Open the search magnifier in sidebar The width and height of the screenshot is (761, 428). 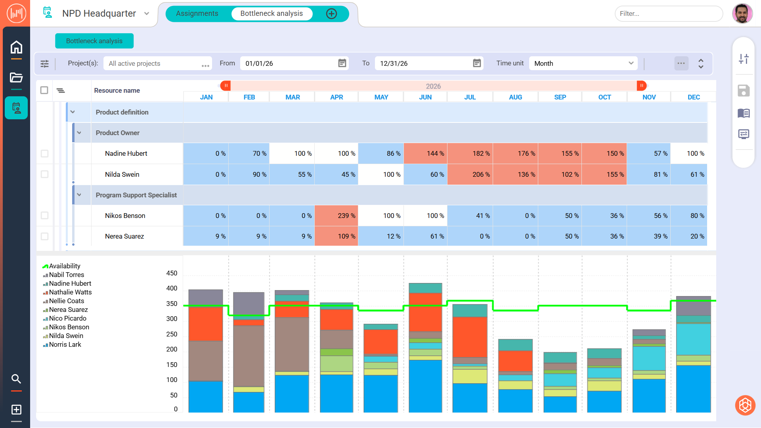(16, 379)
